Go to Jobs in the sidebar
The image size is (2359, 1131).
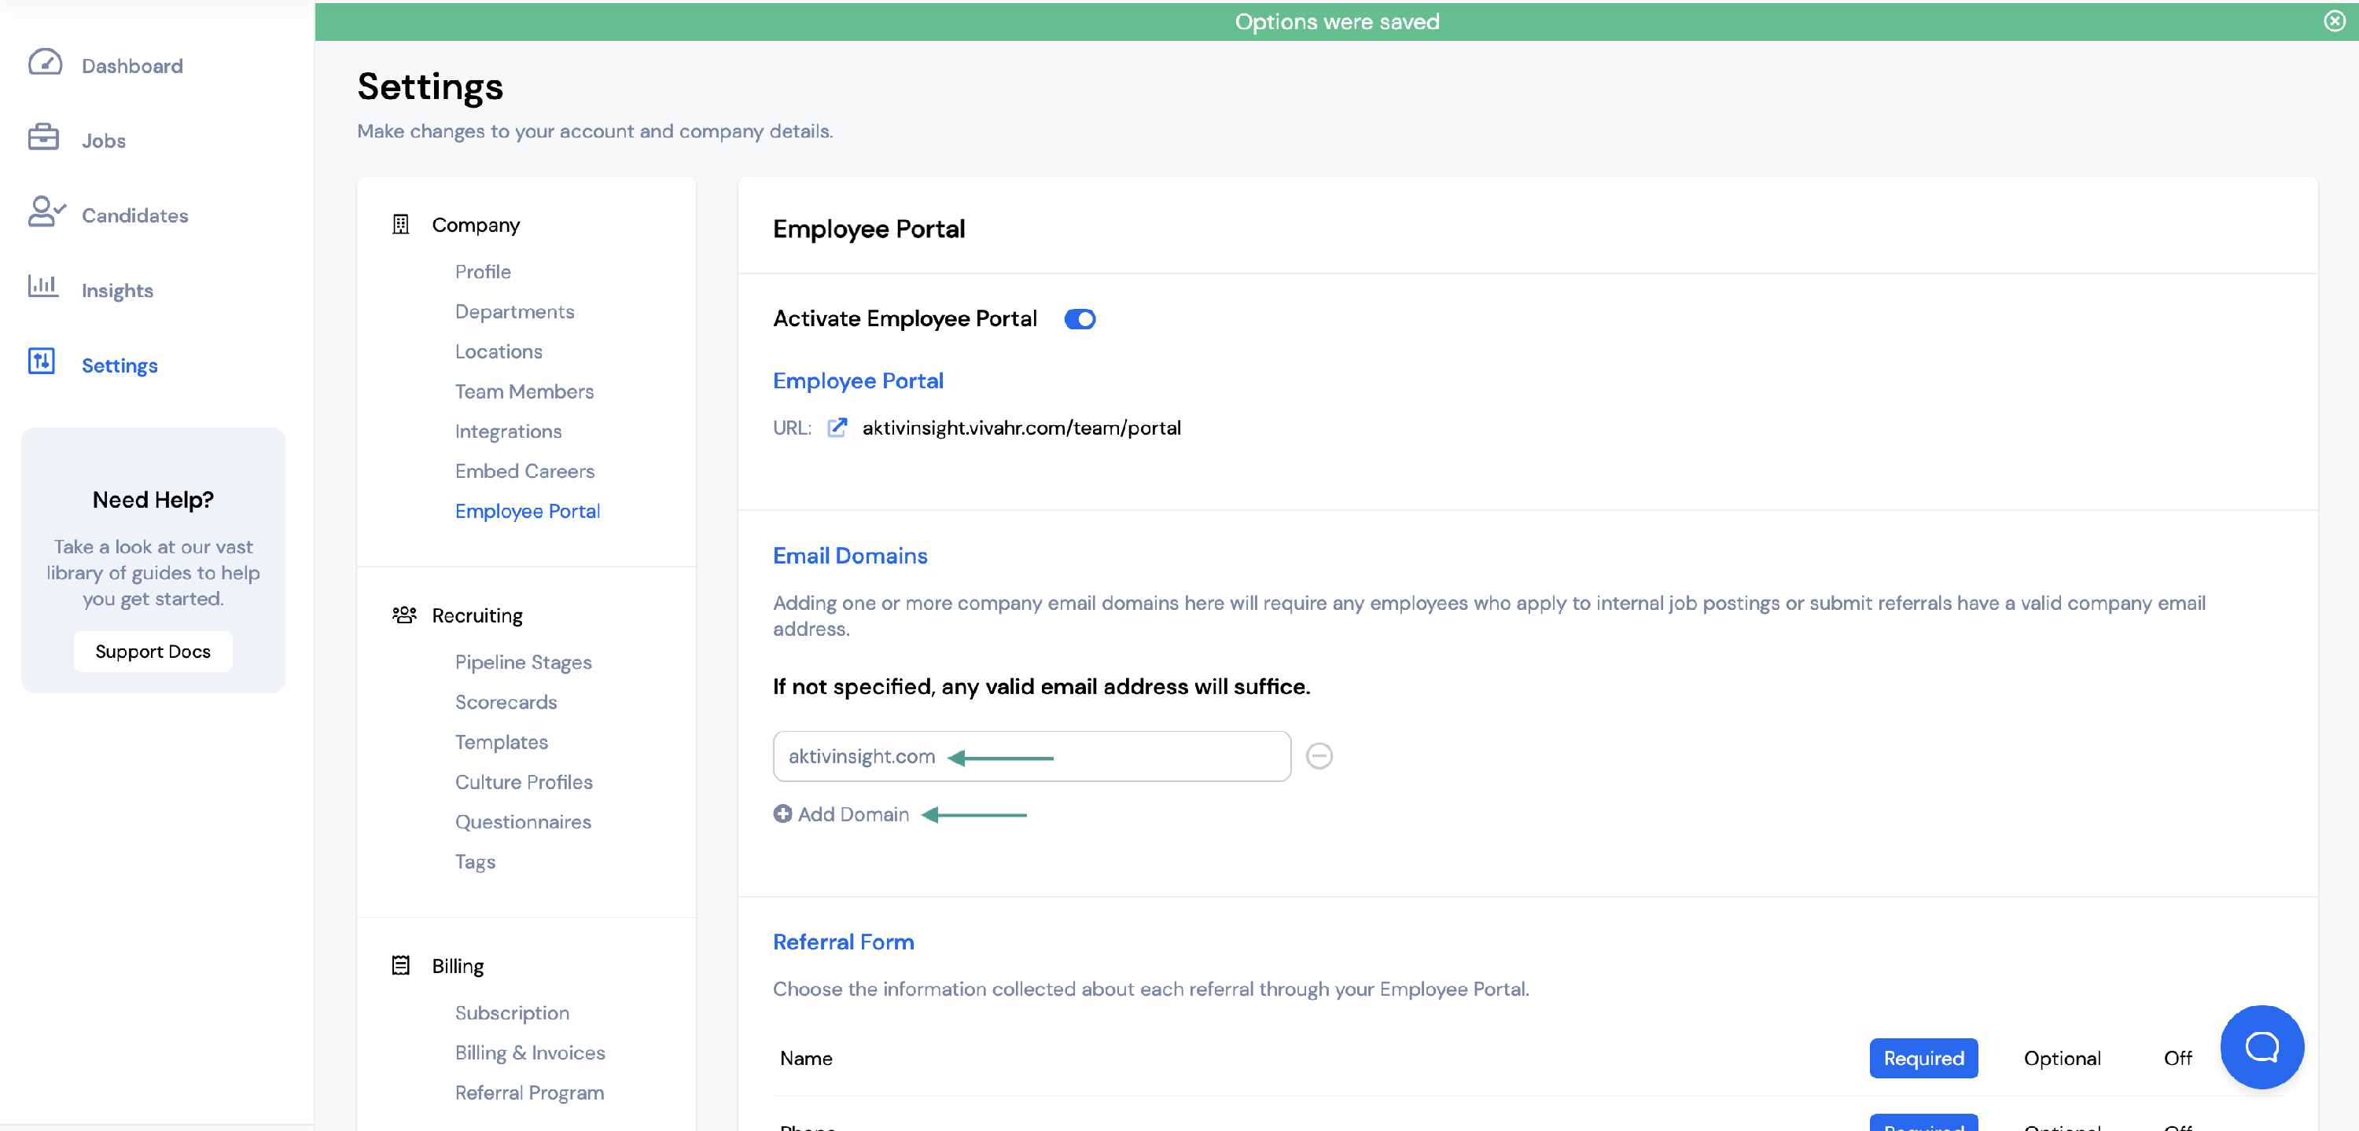(104, 141)
